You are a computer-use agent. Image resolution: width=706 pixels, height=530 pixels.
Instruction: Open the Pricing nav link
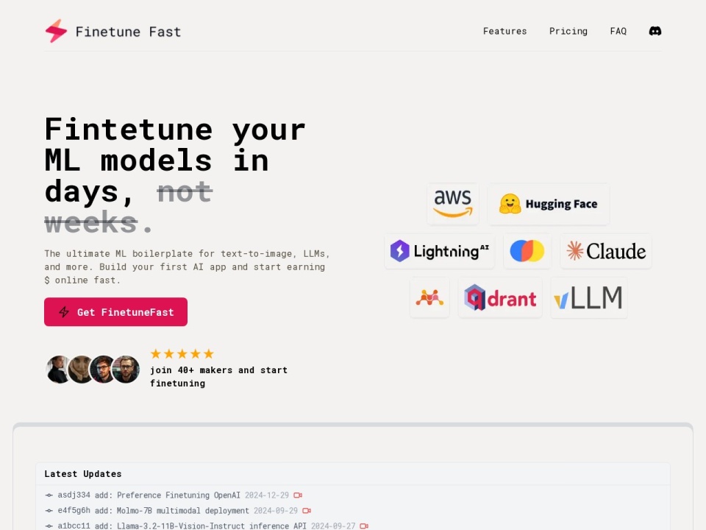(x=568, y=31)
